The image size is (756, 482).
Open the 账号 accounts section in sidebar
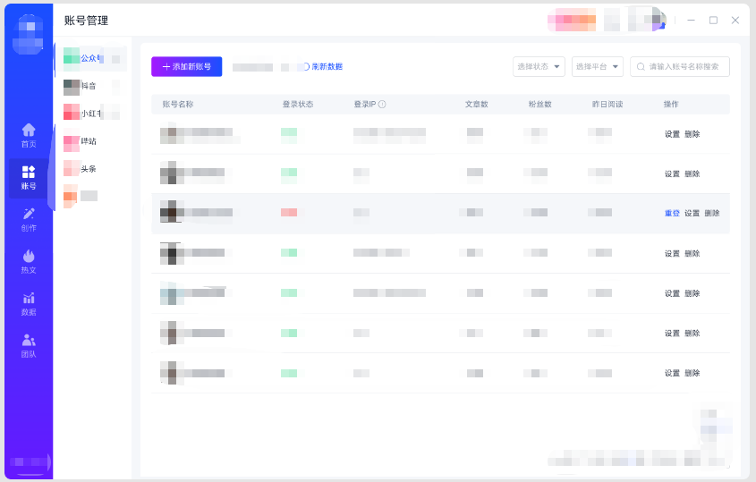[29, 176]
